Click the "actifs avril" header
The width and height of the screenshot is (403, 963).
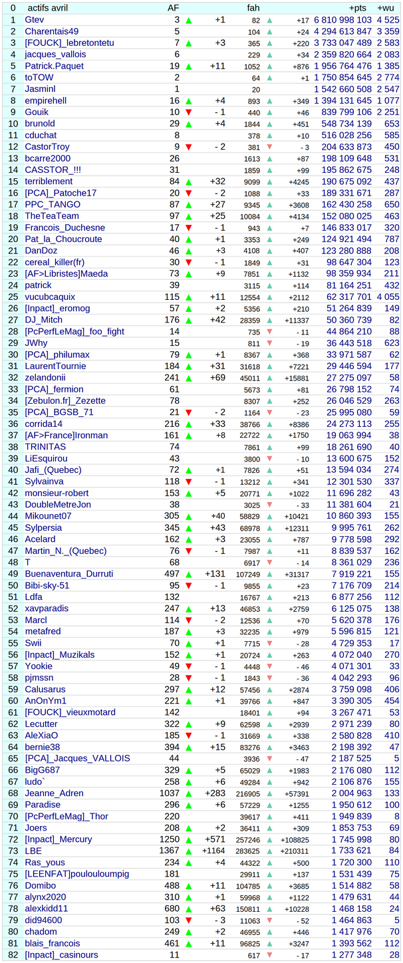[47, 8]
